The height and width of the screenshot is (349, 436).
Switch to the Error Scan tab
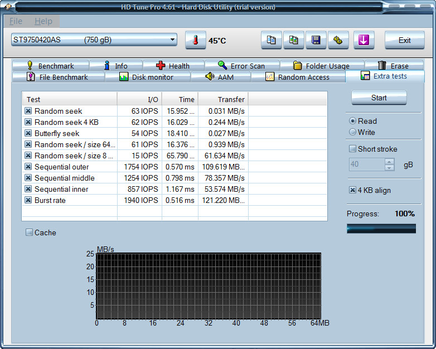[x=241, y=66]
